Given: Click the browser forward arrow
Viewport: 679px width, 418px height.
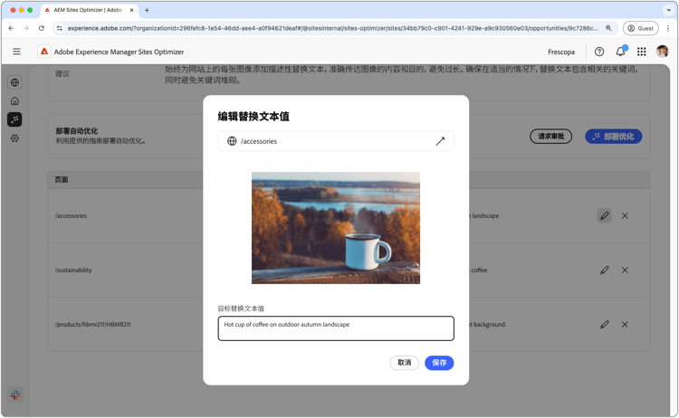Looking at the screenshot, I should 26,28.
